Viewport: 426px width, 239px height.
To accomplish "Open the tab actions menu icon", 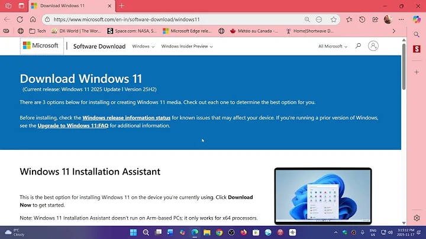I will [21, 6].
